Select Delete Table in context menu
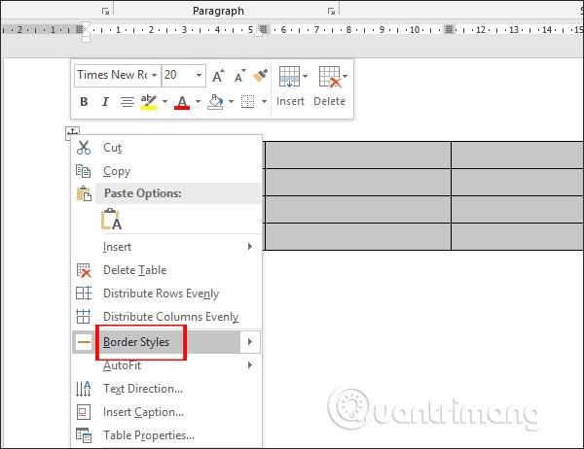Screen dimensions: 584x449 click(x=134, y=270)
